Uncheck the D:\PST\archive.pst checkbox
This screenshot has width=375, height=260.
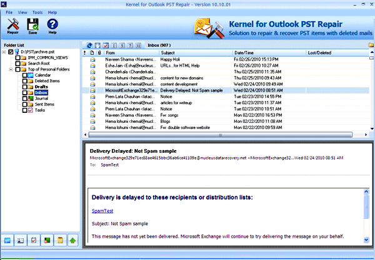(11, 52)
